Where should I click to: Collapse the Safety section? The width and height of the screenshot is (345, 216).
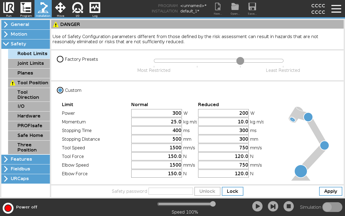[26, 44]
